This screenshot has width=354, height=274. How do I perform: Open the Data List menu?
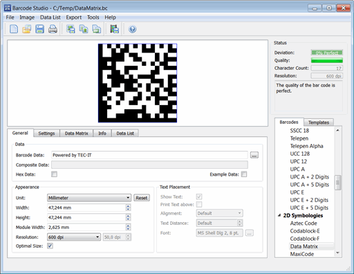tap(50, 17)
